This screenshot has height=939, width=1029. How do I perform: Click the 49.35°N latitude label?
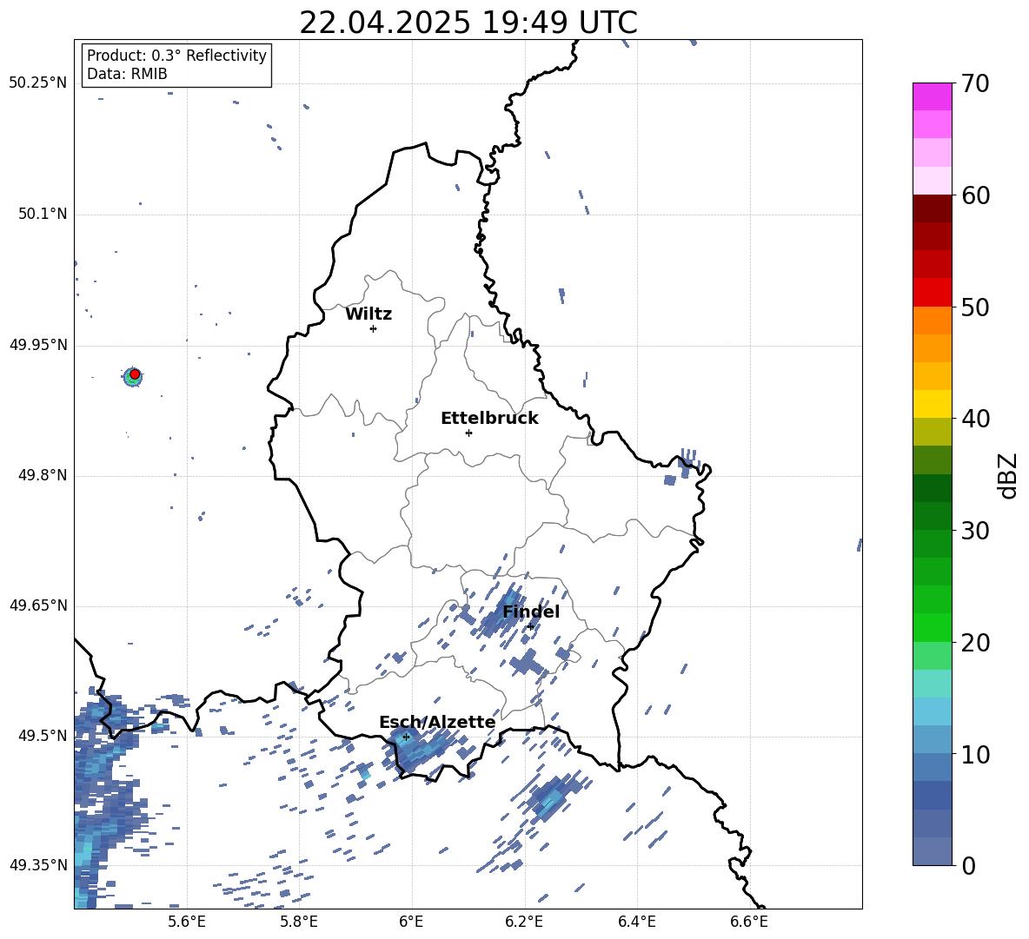click(x=37, y=865)
